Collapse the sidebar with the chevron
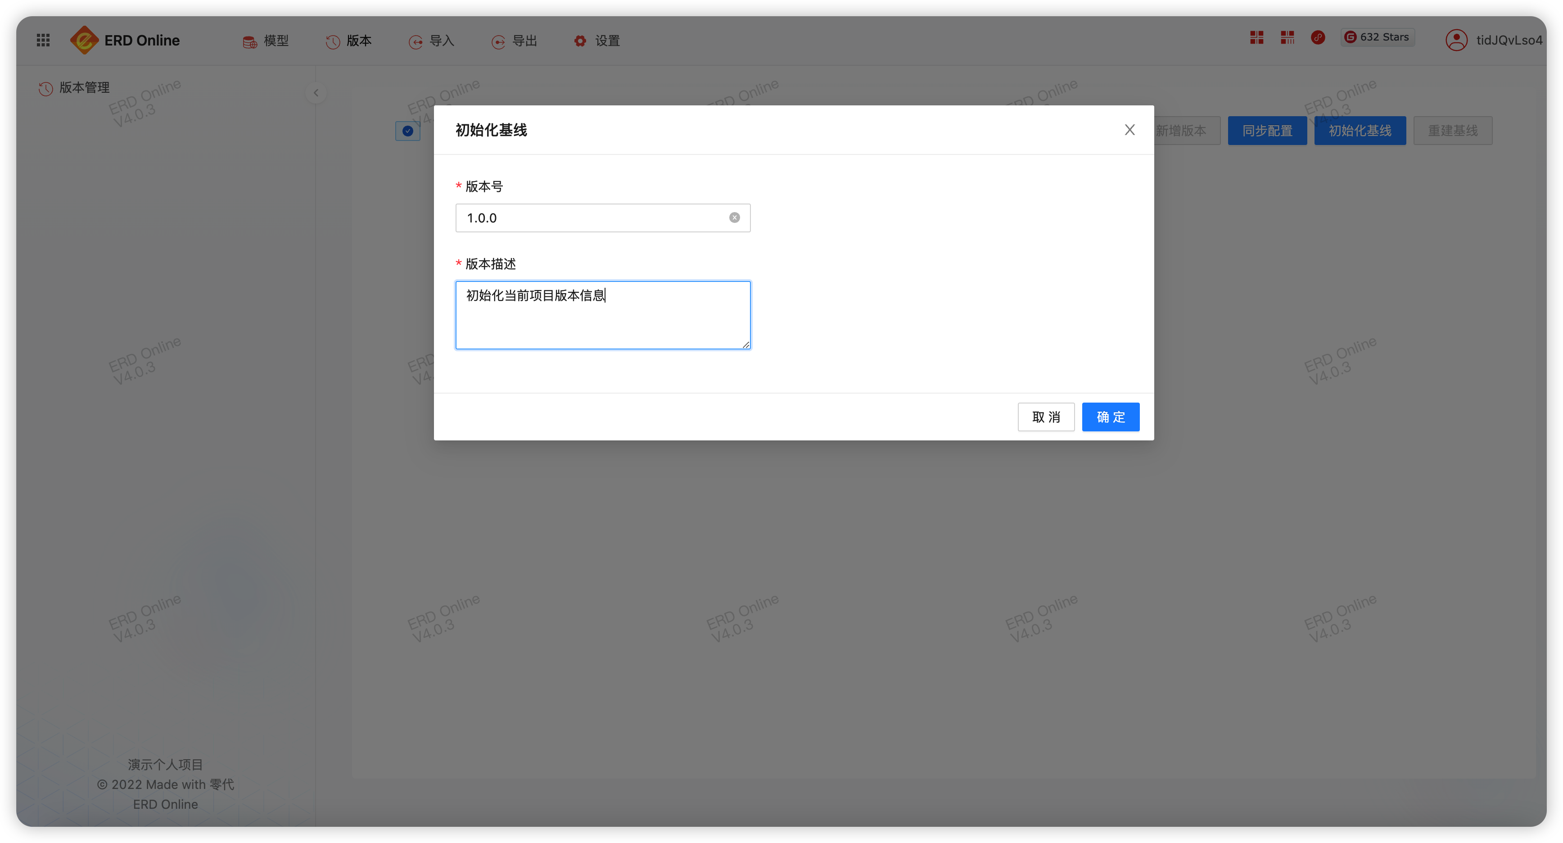Screen dimensions: 1563x843 (316, 93)
